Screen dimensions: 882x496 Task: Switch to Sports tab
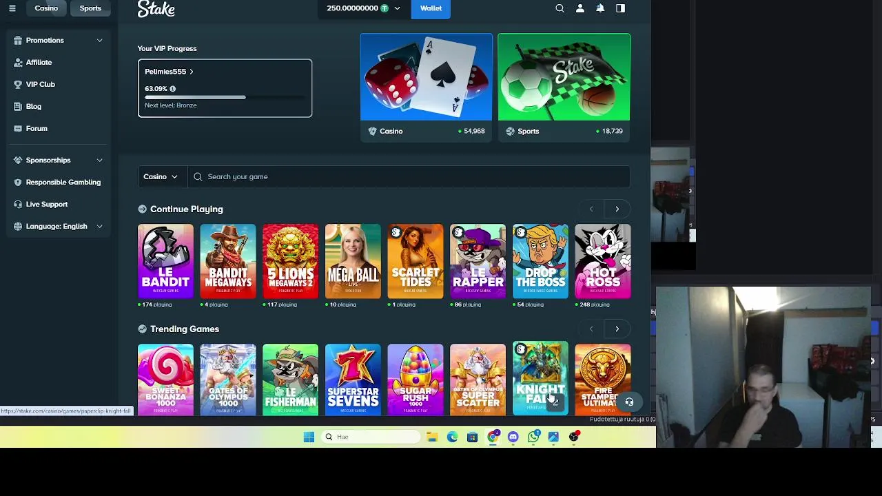pyautogui.click(x=90, y=8)
